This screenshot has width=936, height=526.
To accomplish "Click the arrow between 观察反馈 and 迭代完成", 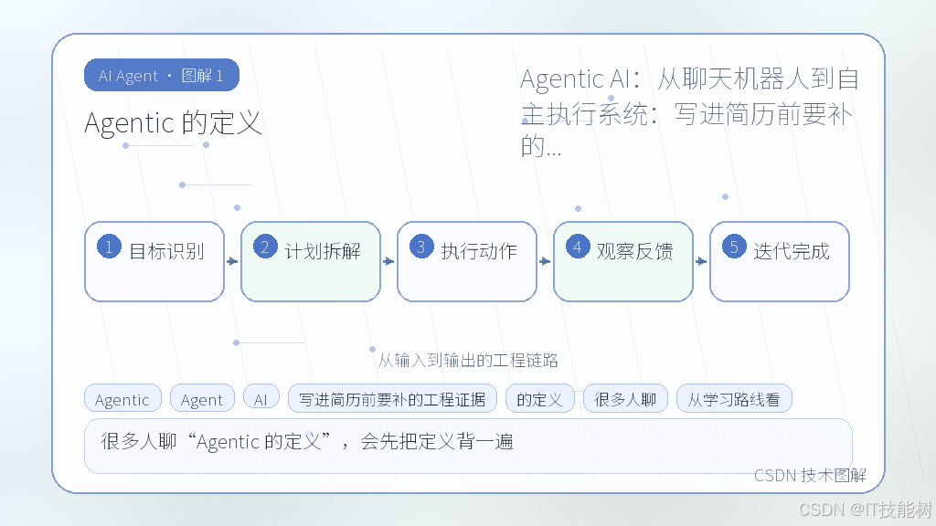I will 701,261.
